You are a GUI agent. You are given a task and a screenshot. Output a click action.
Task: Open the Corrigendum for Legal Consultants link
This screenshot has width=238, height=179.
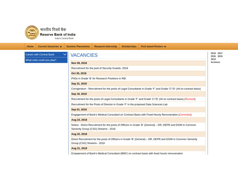click(x=136, y=89)
